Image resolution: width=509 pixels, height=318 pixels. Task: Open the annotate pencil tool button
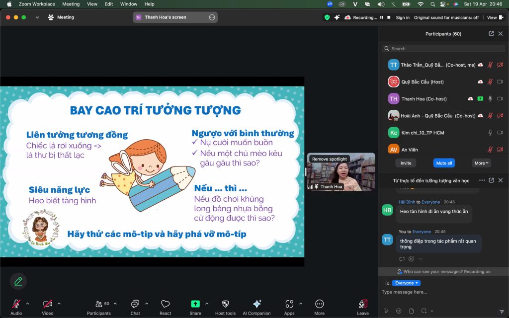pos(18,281)
